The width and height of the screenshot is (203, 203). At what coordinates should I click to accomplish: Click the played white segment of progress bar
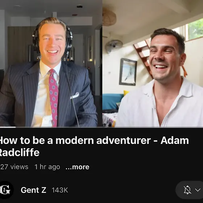(x=8, y=127)
